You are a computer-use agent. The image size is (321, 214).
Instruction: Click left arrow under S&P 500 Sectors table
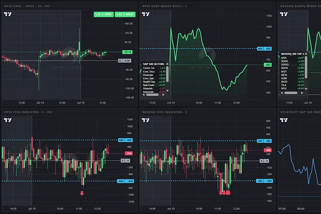(x=143, y=95)
